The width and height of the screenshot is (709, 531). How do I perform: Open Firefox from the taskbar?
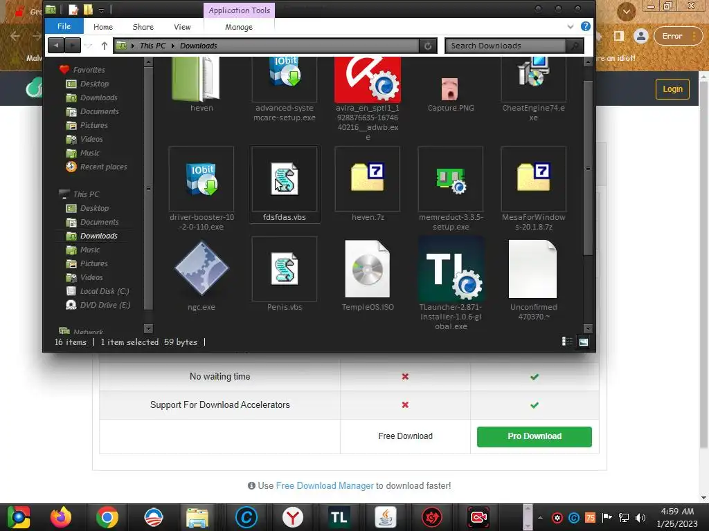click(61, 517)
